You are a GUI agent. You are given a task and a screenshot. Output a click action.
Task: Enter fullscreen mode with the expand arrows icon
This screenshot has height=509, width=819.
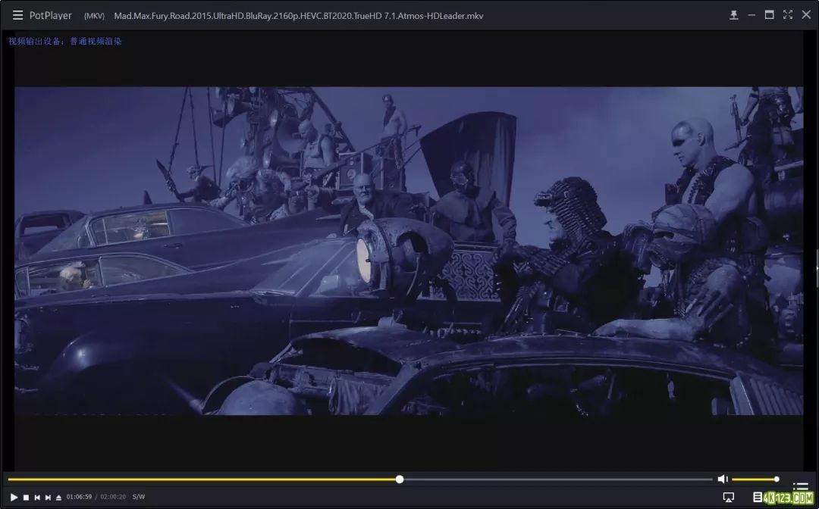788,15
